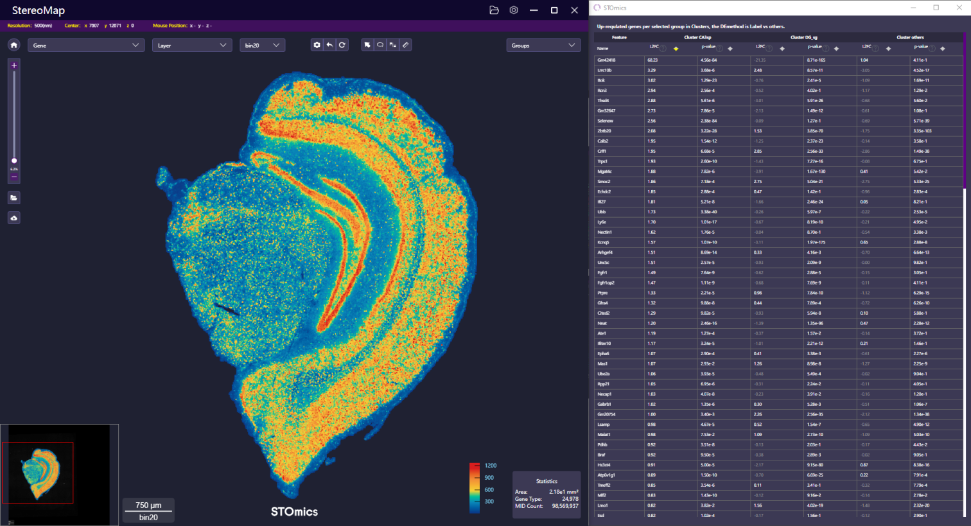Screen dimensions: 971x526
Task: Click the zoom slider handle
Action: (14, 161)
